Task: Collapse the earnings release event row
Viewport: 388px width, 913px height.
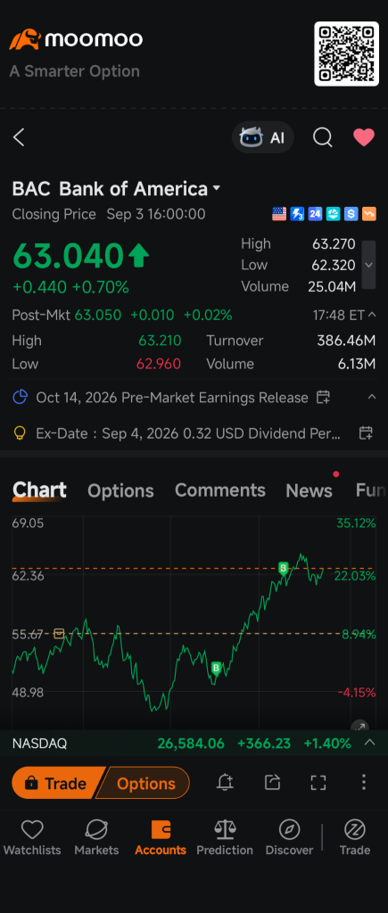Action: click(x=372, y=397)
